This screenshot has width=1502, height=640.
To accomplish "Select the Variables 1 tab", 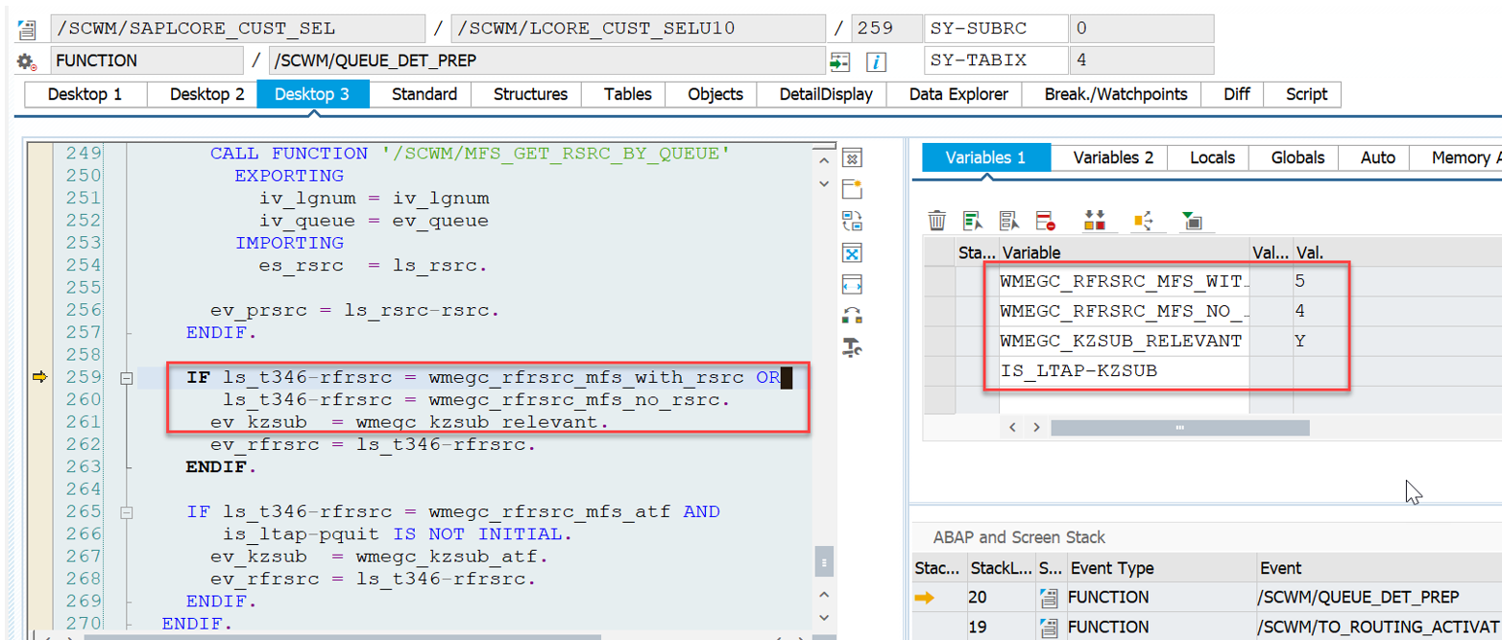I will (985, 157).
